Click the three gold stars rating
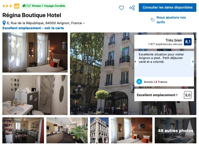The height and width of the screenshot is (146, 199). click(x=7, y=6)
